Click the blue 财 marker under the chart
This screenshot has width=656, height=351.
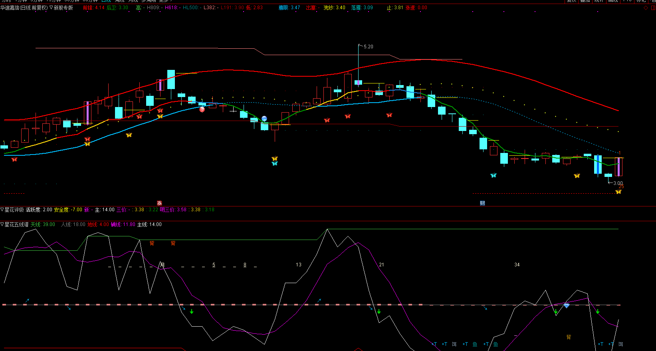tap(482, 203)
